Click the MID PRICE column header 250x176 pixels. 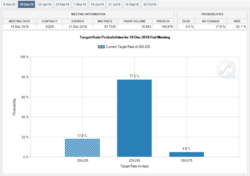105,21
